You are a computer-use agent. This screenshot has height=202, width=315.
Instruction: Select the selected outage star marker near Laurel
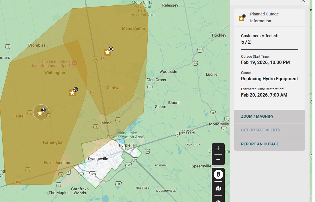pyautogui.click(x=41, y=113)
